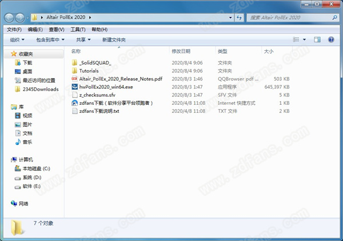Select the _SolidSQUAD_ folder icon
The width and height of the screenshot is (343, 241).
pos(74,63)
